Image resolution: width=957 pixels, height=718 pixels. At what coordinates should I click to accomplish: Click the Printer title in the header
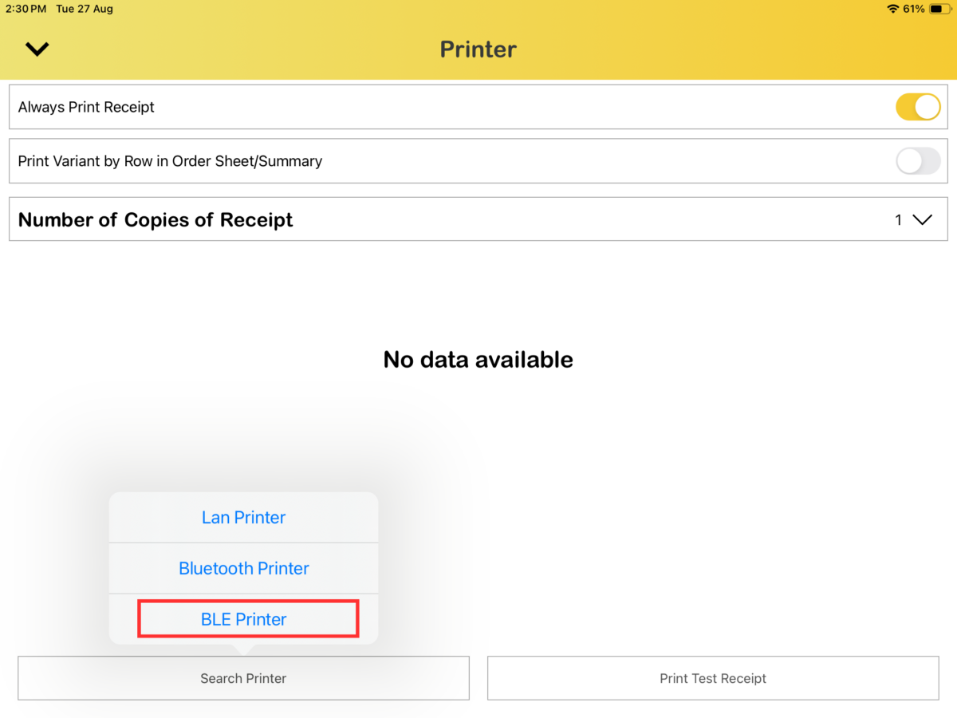tap(478, 49)
